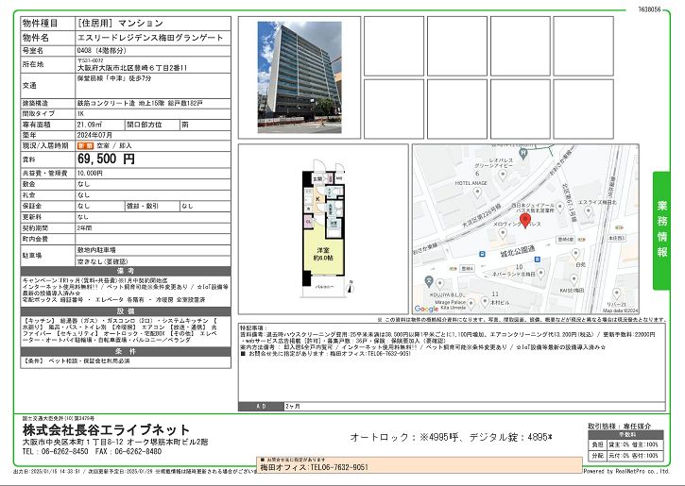Click the 特記事項 notes heading
The height and width of the screenshot is (486, 685).
click(x=254, y=327)
